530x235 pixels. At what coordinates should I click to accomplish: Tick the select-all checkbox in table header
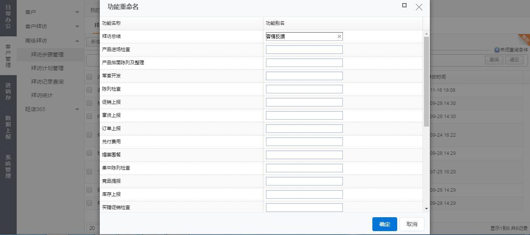pyautogui.click(x=90, y=77)
